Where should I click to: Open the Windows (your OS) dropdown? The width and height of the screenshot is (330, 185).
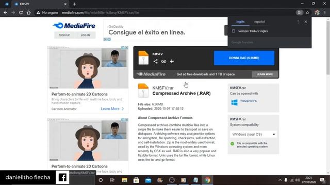click(253, 134)
